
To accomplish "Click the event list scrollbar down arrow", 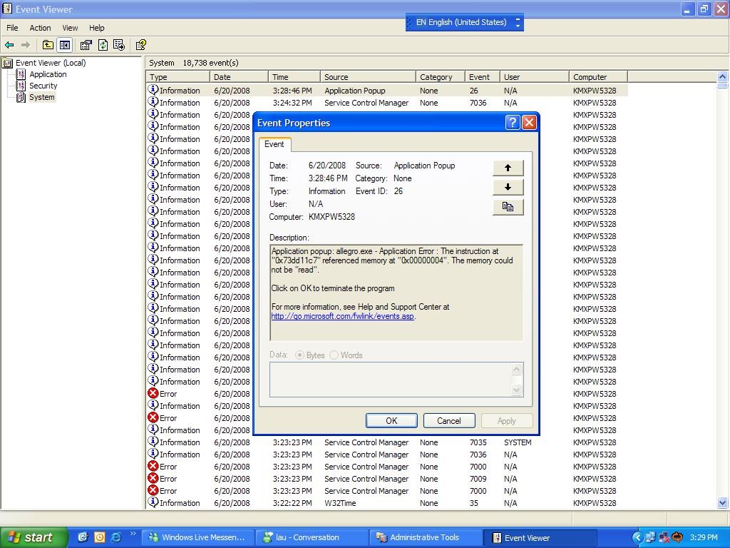I will tap(722, 503).
